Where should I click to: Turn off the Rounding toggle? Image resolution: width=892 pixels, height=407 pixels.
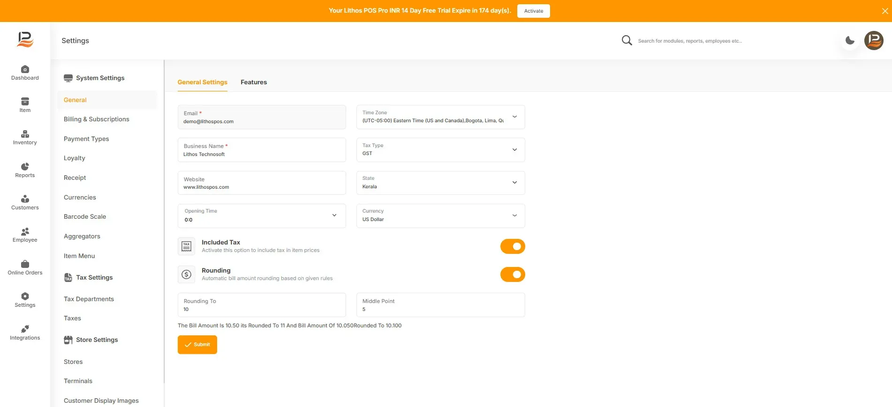pos(513,274)
